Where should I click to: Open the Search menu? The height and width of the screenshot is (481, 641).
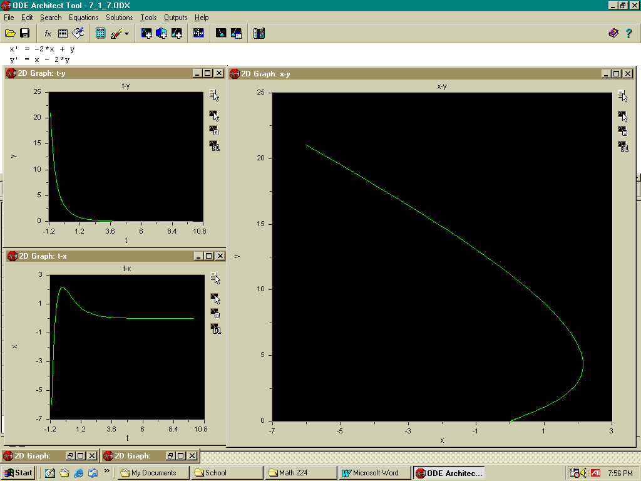(x=51, y=18)
